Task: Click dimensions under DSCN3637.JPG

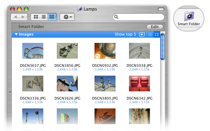Action: [33, 69]
